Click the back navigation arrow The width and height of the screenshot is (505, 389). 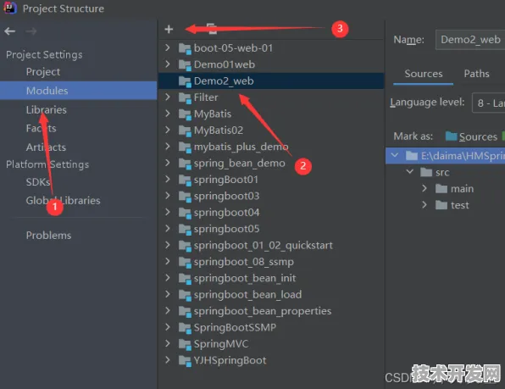coord(10,31)
